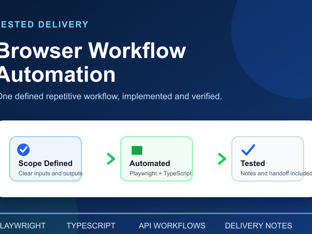This screenshot has width=312, height=234.
Task: Select the Tested heading
Action: 253,163
